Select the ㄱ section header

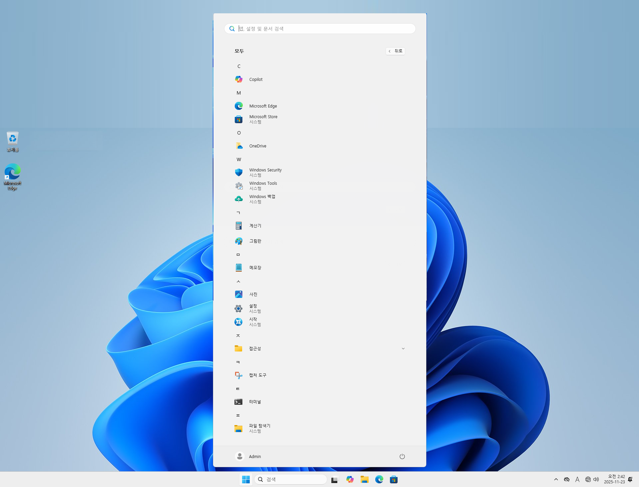tap(238, 213)
